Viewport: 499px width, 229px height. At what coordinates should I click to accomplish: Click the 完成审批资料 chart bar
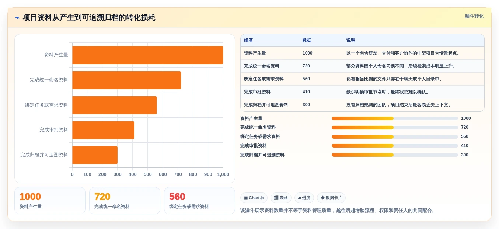pyautogui.click(x=103, y=130)
